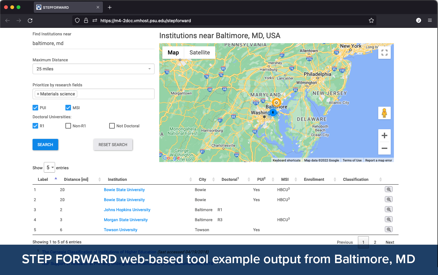Open map Terms of Use link
Viewport: 438px width, 275px height.
(352, 160)
